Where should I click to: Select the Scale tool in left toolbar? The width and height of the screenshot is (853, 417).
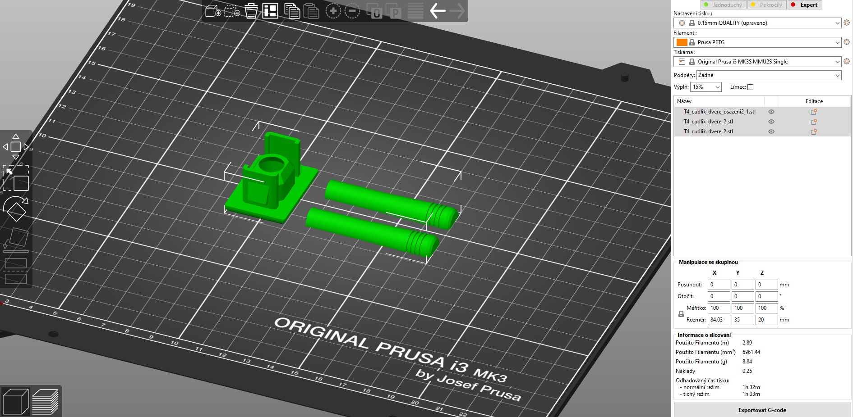tap(16, 178)
